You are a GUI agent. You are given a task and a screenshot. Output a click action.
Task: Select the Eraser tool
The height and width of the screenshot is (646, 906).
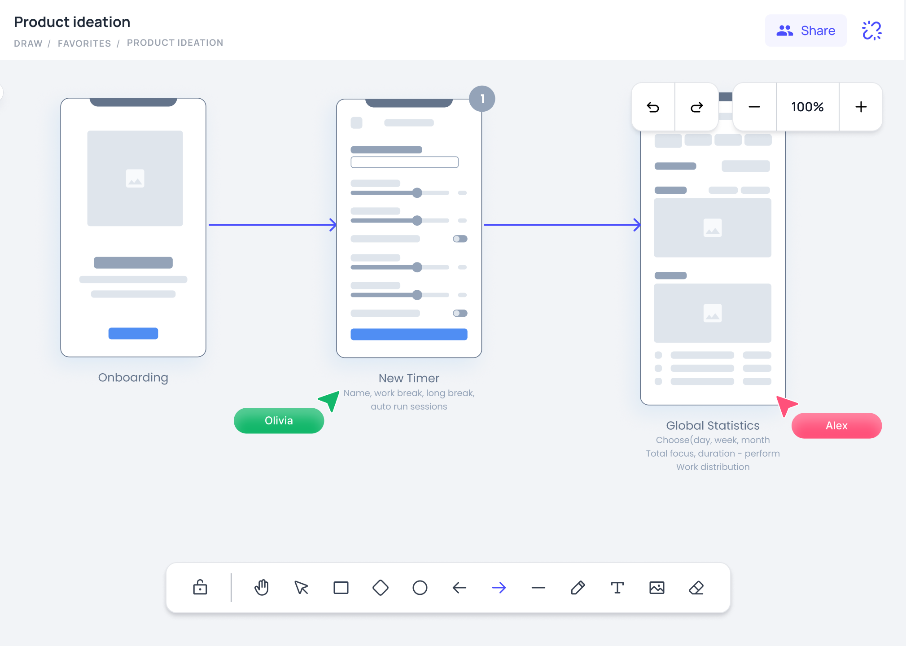[x=696, y=588]
